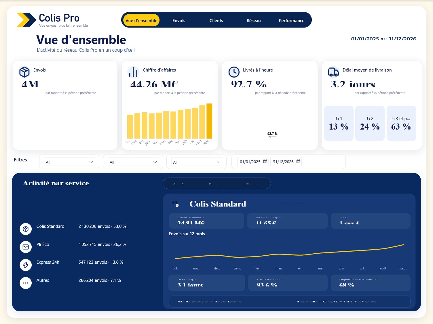The width and height of the screenshot is (433, 324).
Task: Open the Réseau tab
Action: [x=254, y=20]
